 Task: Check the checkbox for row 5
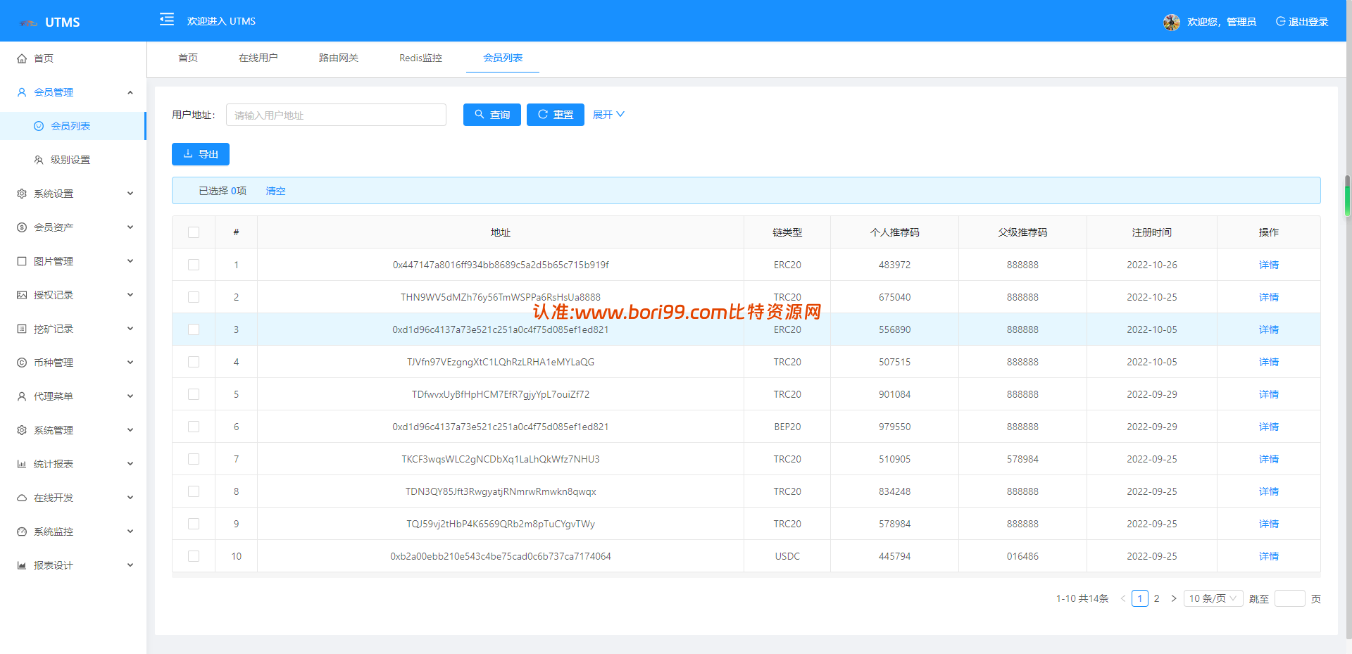click(x=194, y=394)
